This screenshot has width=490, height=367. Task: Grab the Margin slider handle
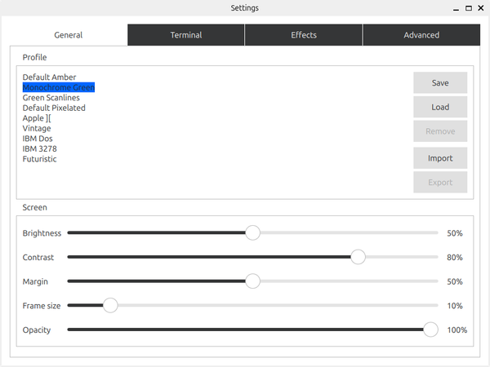pos(252,281)
